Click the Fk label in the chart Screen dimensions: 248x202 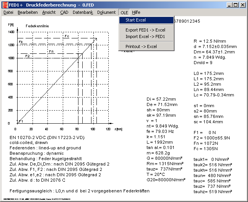click(x=21, y=42)
